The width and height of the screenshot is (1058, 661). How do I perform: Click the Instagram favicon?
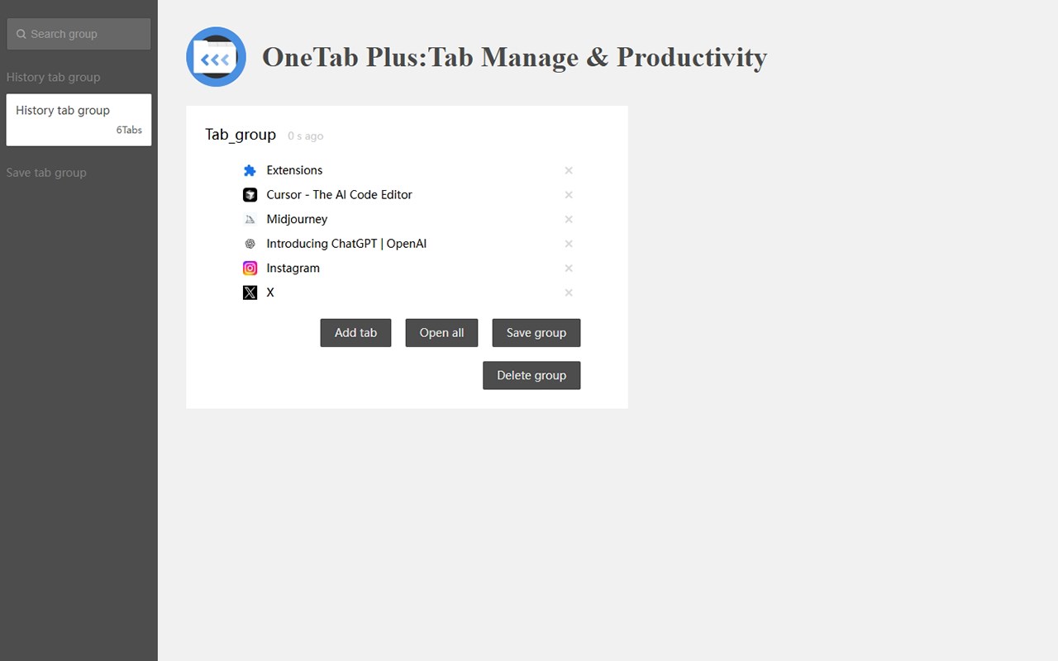click(x=250, y=268)
